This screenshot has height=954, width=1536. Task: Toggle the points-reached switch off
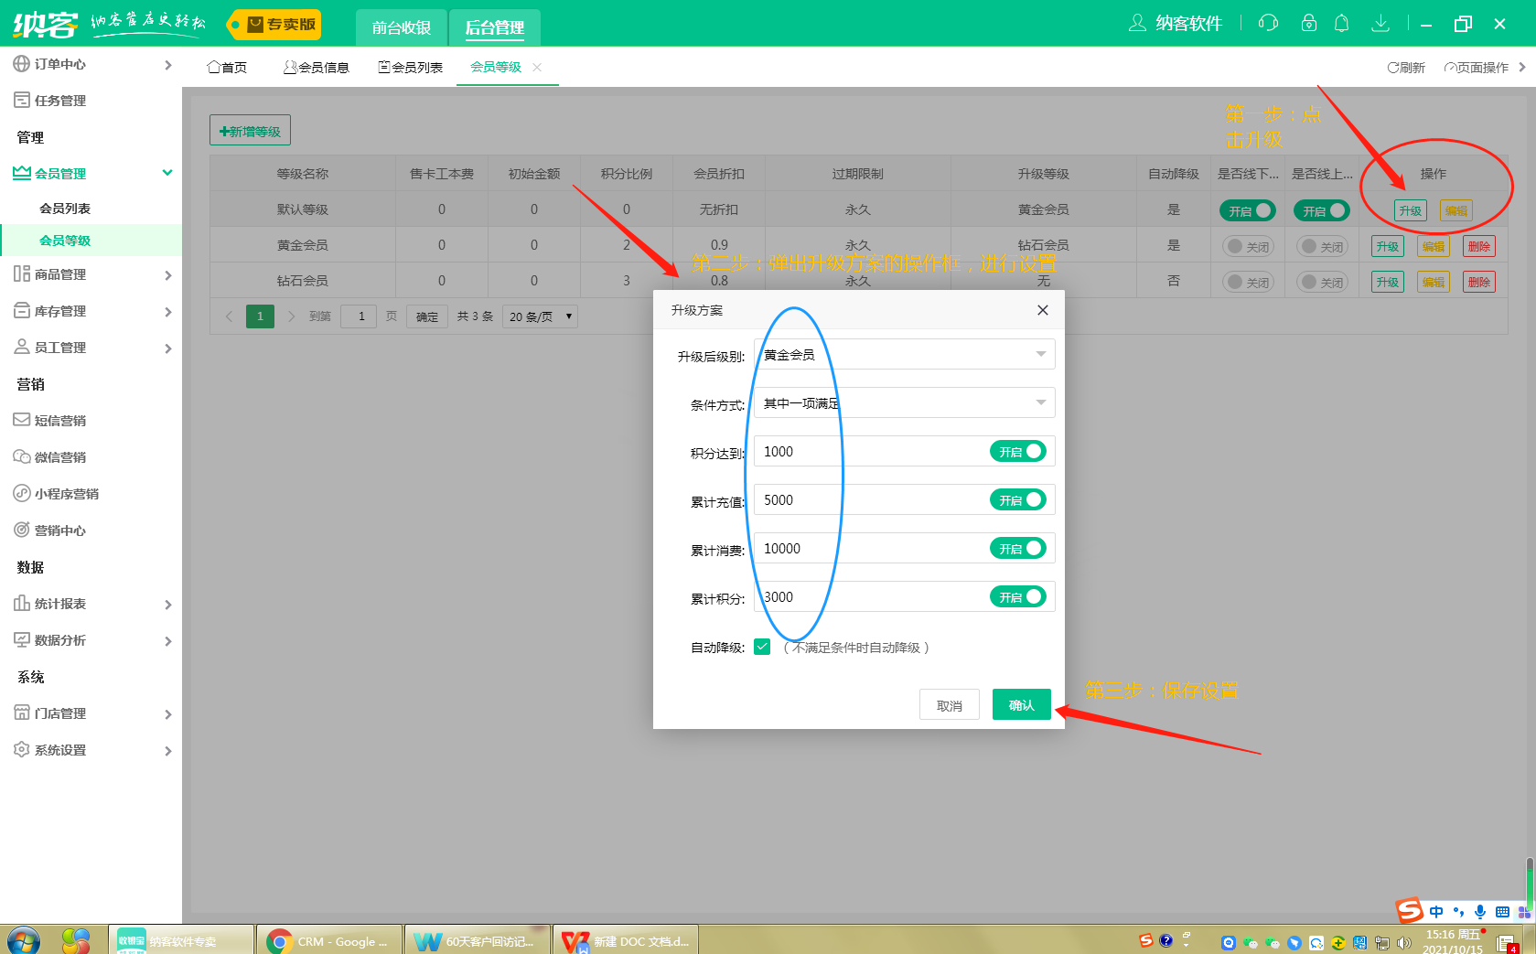[x=1017, y=452]
